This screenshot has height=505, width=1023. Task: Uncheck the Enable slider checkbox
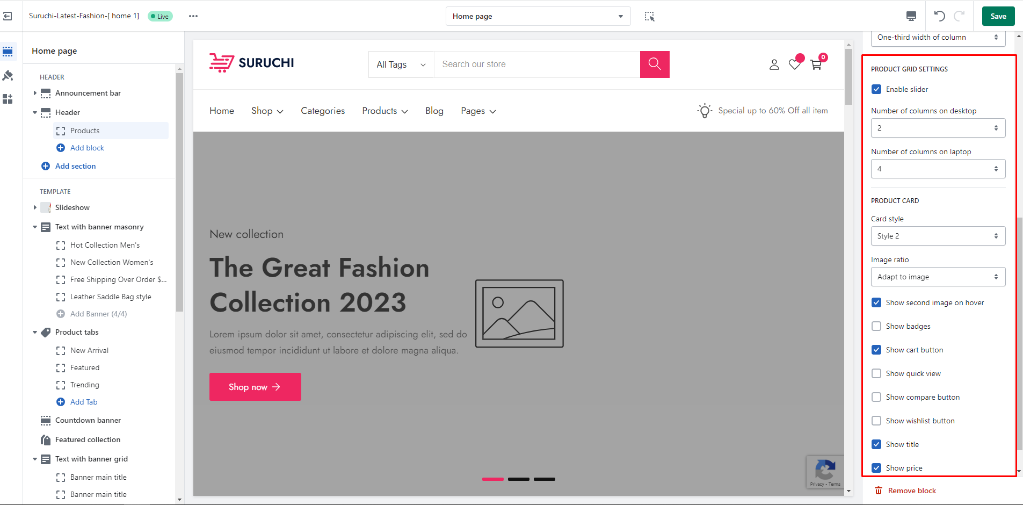[x=876, y=89]
